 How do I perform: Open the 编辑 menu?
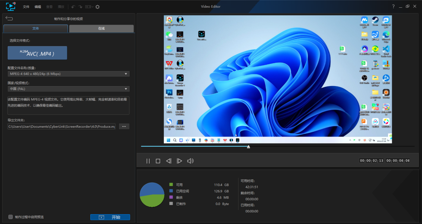click(x=38, y=7)
